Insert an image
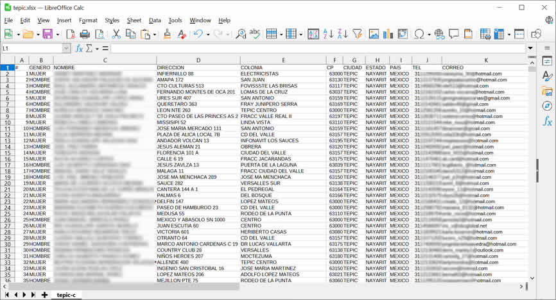The image size is (556, 300). [x=374, y=34]
